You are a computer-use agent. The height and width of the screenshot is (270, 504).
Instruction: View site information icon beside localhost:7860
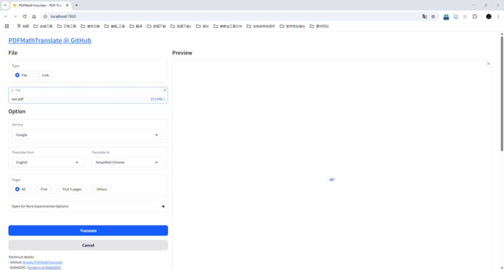(45, 16)
